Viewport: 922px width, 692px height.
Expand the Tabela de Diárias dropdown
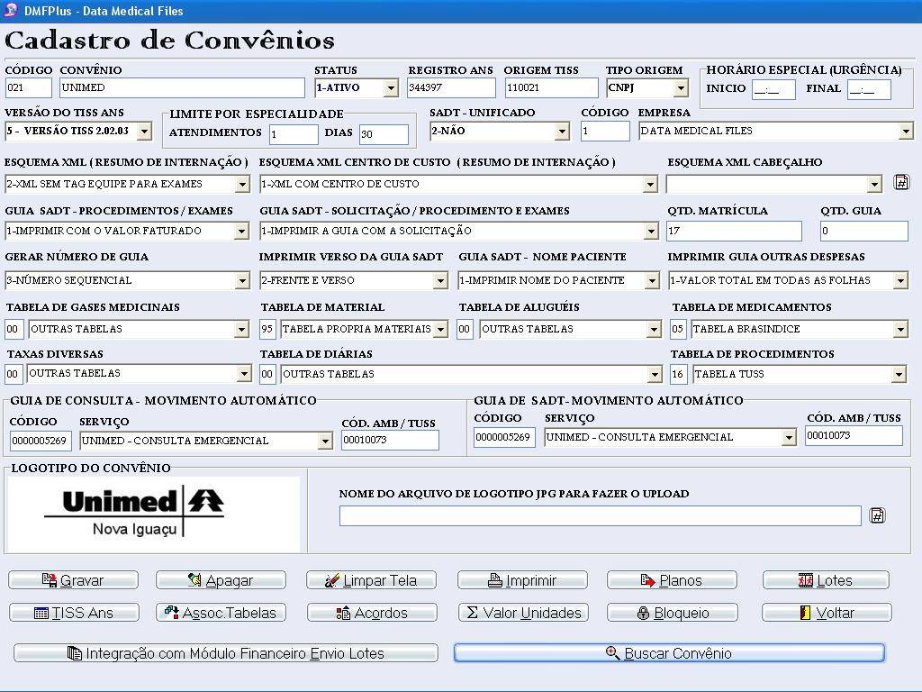pyautogui.click(x=655, y=374)
